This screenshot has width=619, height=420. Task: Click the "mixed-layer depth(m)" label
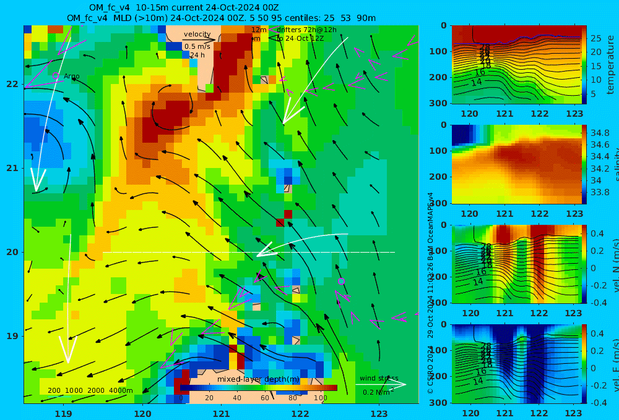[258, 379]
